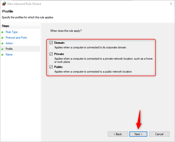Click the Public checkbox label text

click(59, 67)
